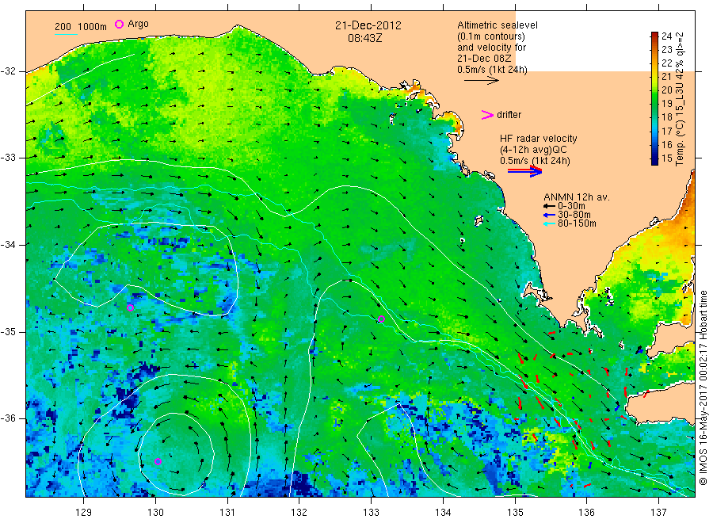This screenshot has height=523, width=713.
Task: Click the black altimetric velocity scale arrow
Action: (x=481, y=81)
